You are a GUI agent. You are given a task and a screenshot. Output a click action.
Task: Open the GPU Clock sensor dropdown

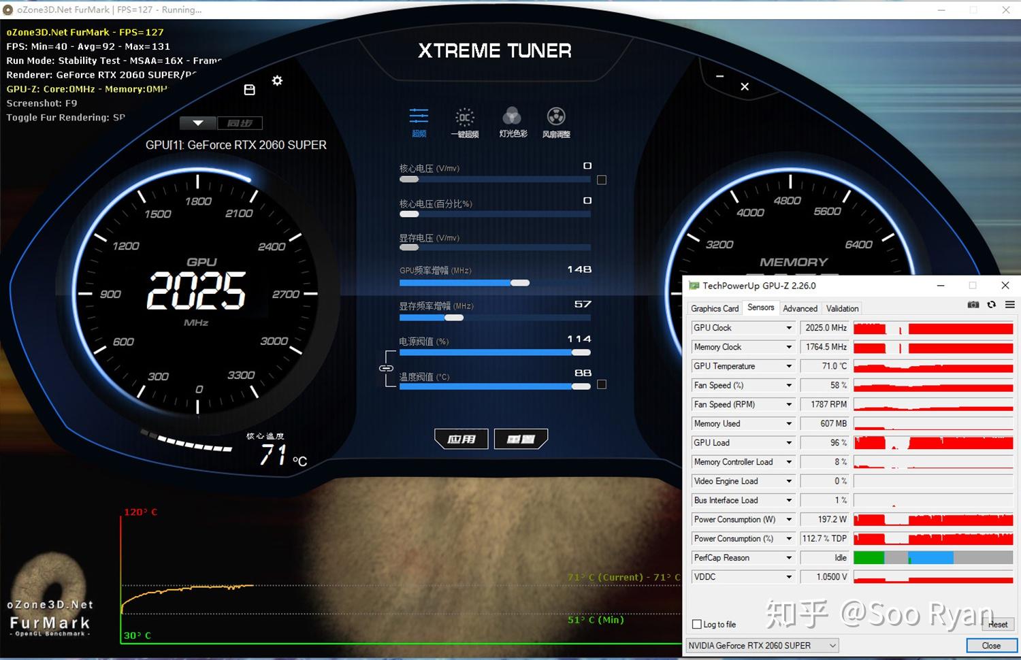pyautogui.click(x=790, y=328)
